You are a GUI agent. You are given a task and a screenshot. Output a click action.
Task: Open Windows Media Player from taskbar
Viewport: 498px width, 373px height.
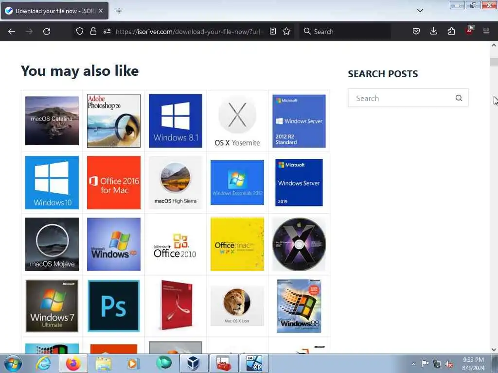(133, 363)
